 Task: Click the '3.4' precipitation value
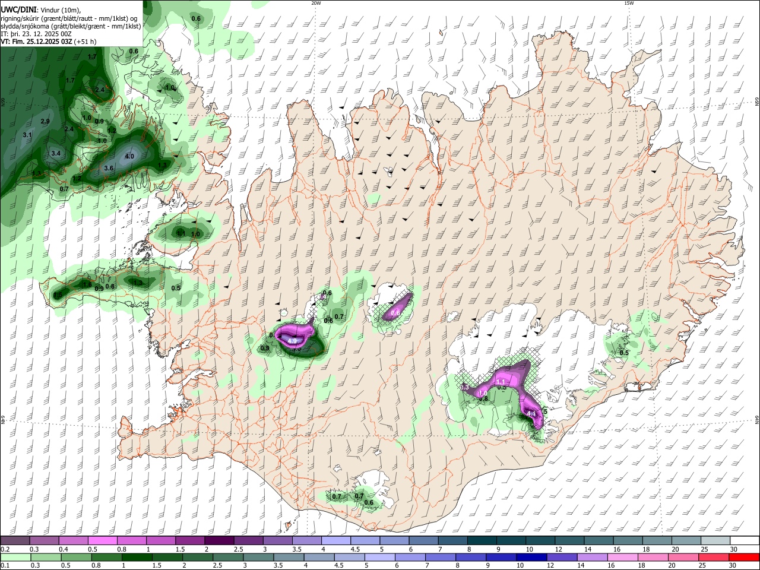tap(56, 154)
